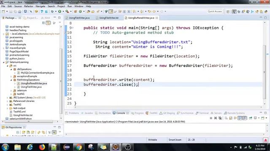Click the Open Type icon in toolbar
The image size is (270, 151).
88,11
